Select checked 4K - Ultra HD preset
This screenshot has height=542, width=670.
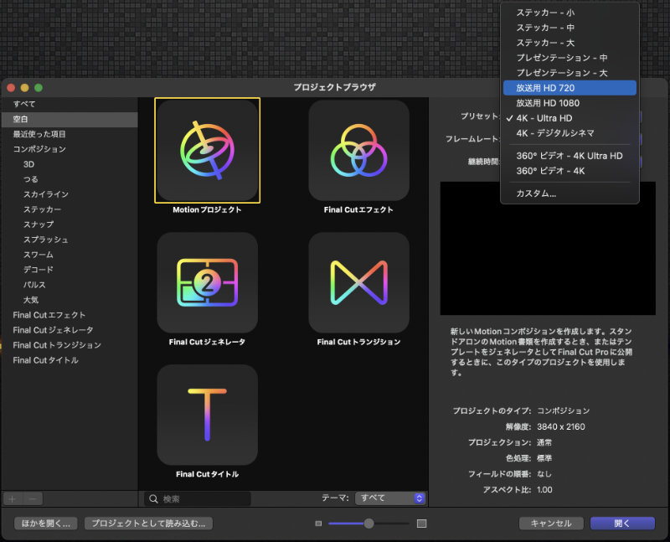pyautogui.click(x=569, y=118)
